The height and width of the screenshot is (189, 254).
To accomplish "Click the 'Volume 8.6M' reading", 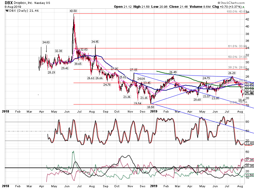I will [x=200, y=7].
